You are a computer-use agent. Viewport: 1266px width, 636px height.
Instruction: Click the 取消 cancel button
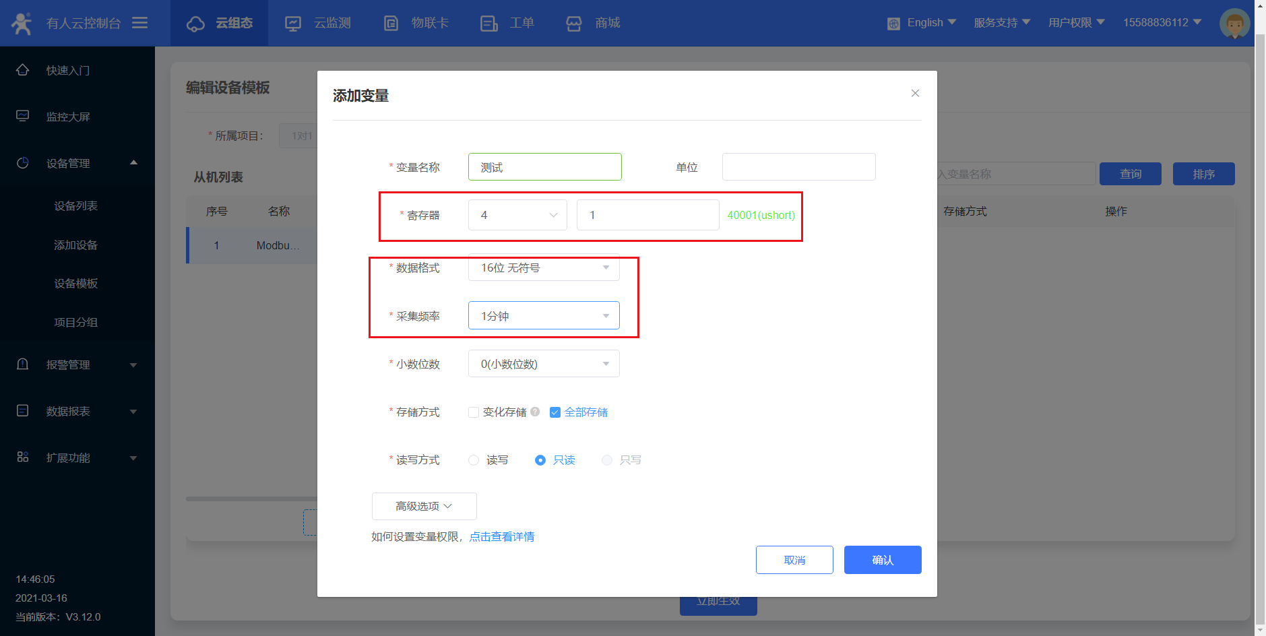(x=794, y=560)
